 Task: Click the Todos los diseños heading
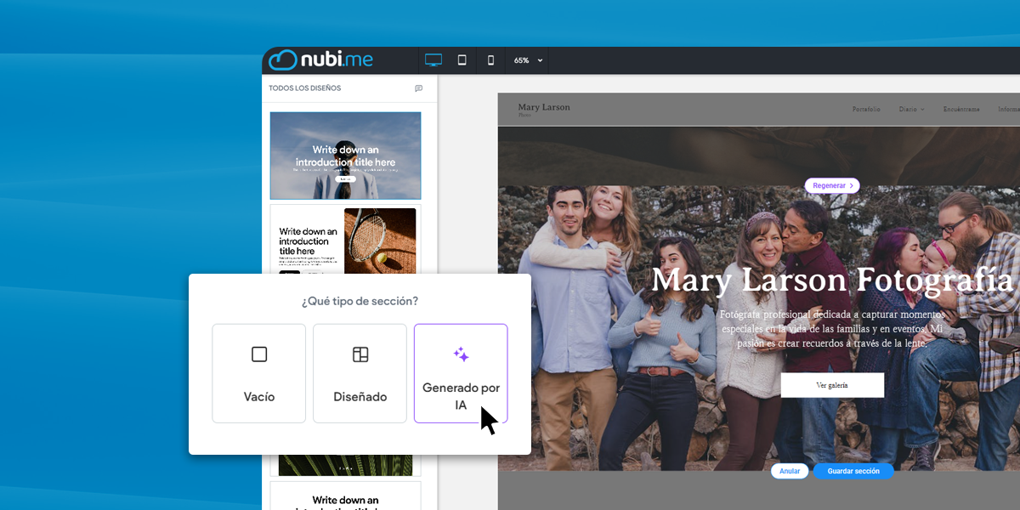pyautogui.click(x=305, y=88)
